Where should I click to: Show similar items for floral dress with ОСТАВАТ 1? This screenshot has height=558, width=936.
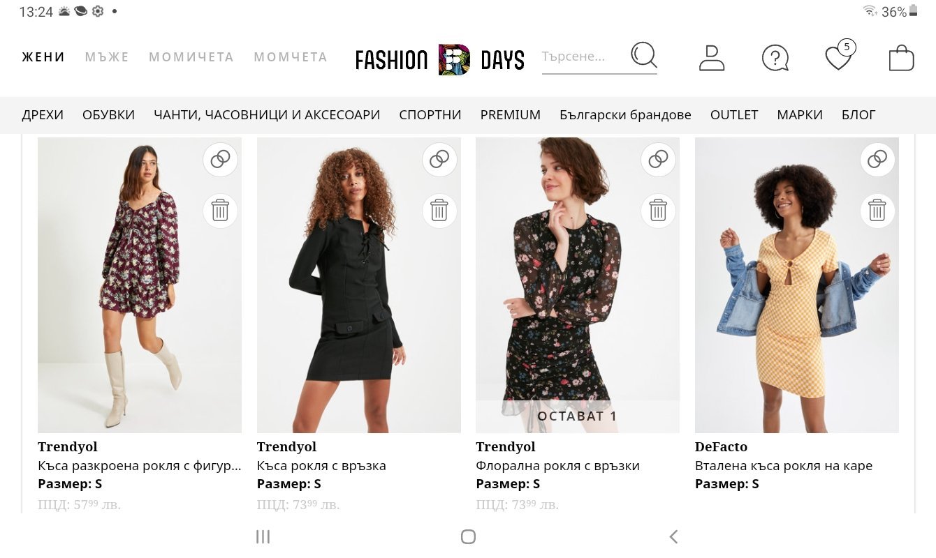click(658, 160)
